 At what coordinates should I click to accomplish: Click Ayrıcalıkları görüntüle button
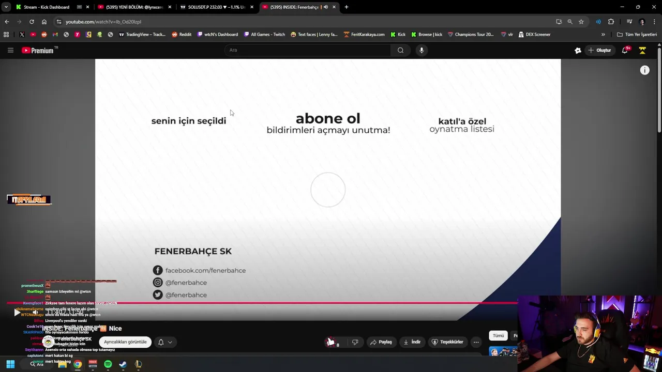(x=125, y=342)
